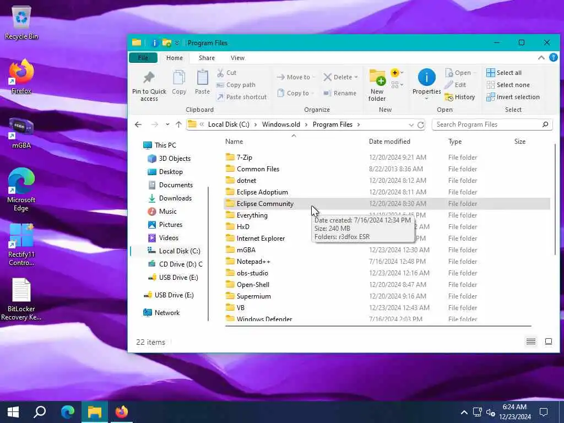Open the New item dropdown
The image size is (564, 423).
(397, 73)
